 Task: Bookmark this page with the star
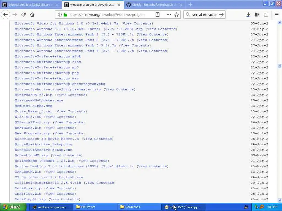[x=177, y=15]
